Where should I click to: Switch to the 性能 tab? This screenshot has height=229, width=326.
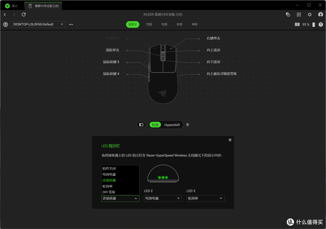[x=149, y=24]
